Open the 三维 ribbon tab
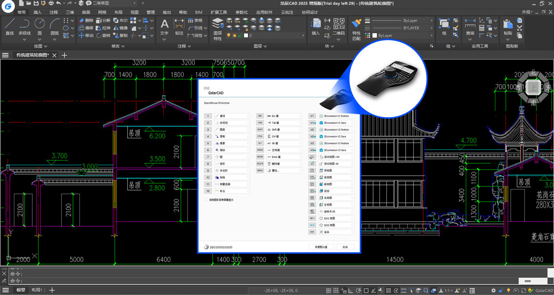The image size is (554, 295). click(x=70, y=12)
